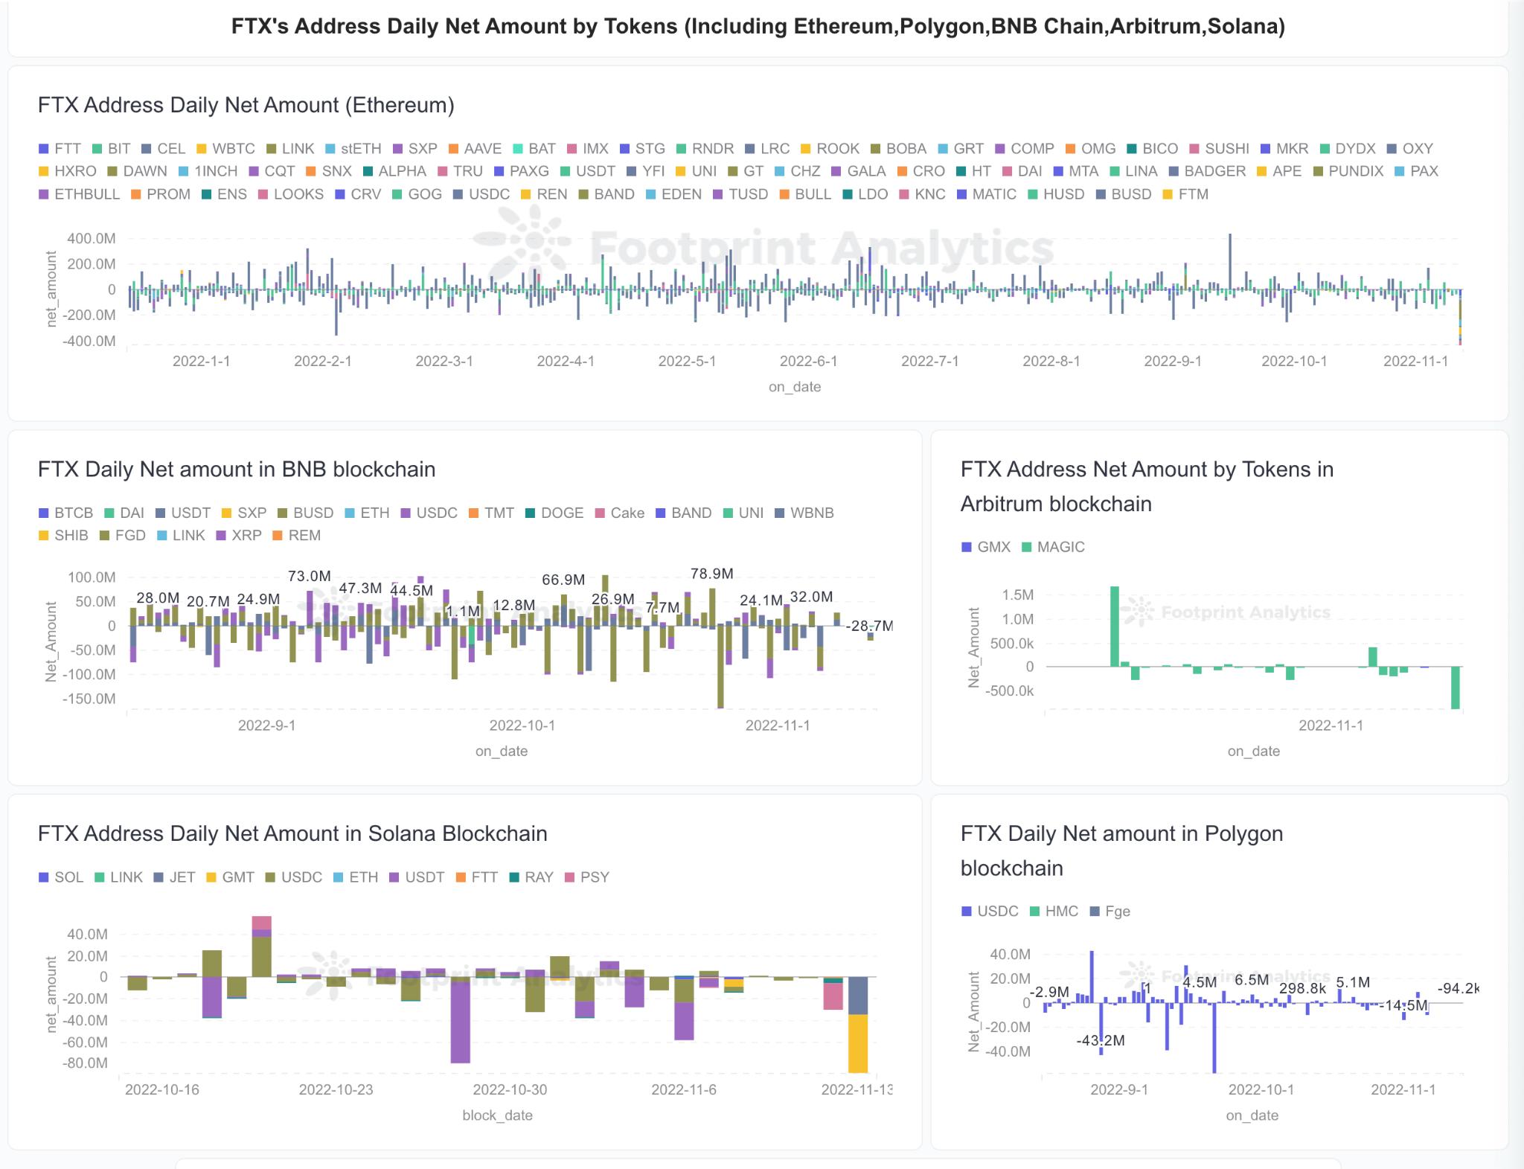
Task: Click the stETH legend color square
Action: tap(330, 149)
